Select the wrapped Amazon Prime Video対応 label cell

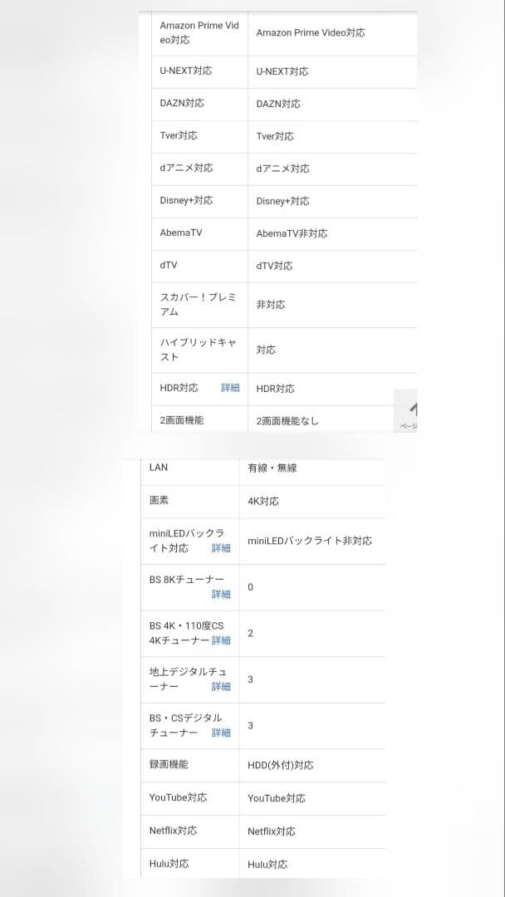pos(199,32)
